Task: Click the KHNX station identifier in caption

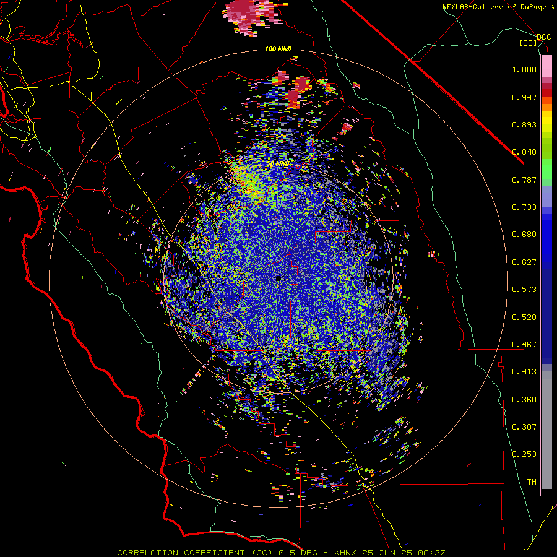Action: (346, 553)
